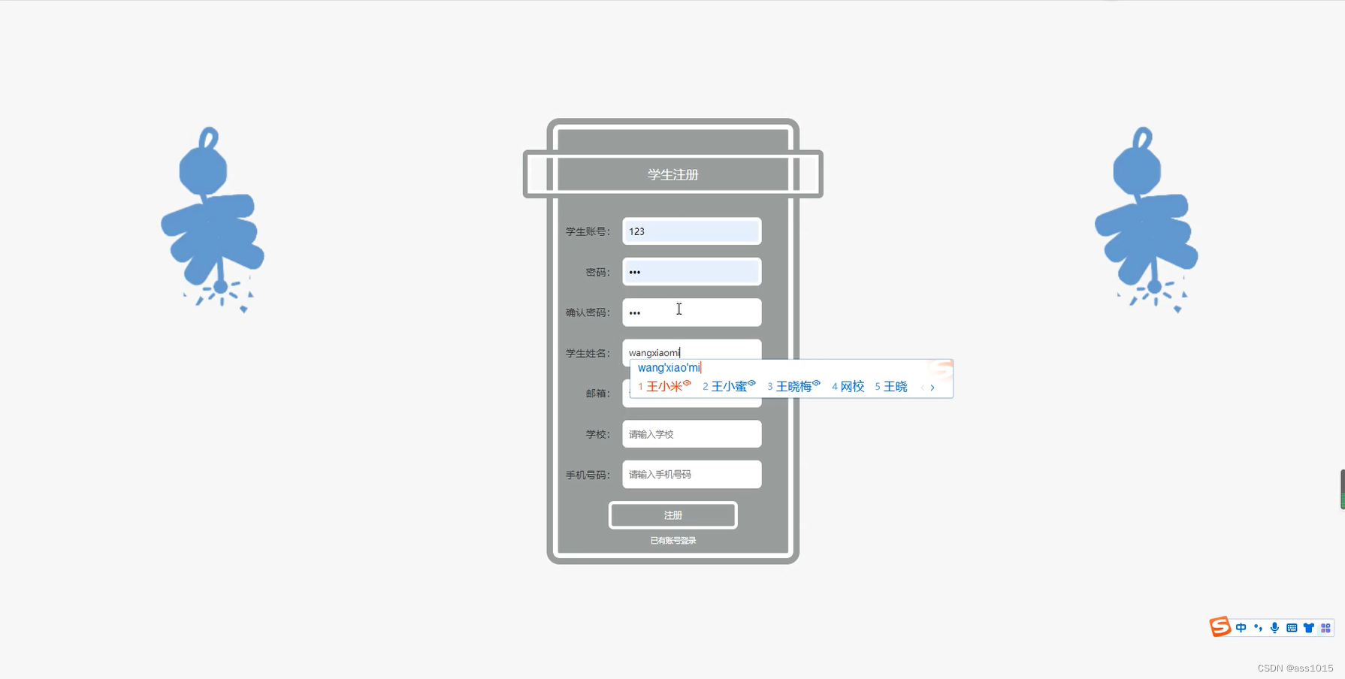Click the Sogou input method logo
This screenshot has width=1345, height=679.
click(1220, 627)
